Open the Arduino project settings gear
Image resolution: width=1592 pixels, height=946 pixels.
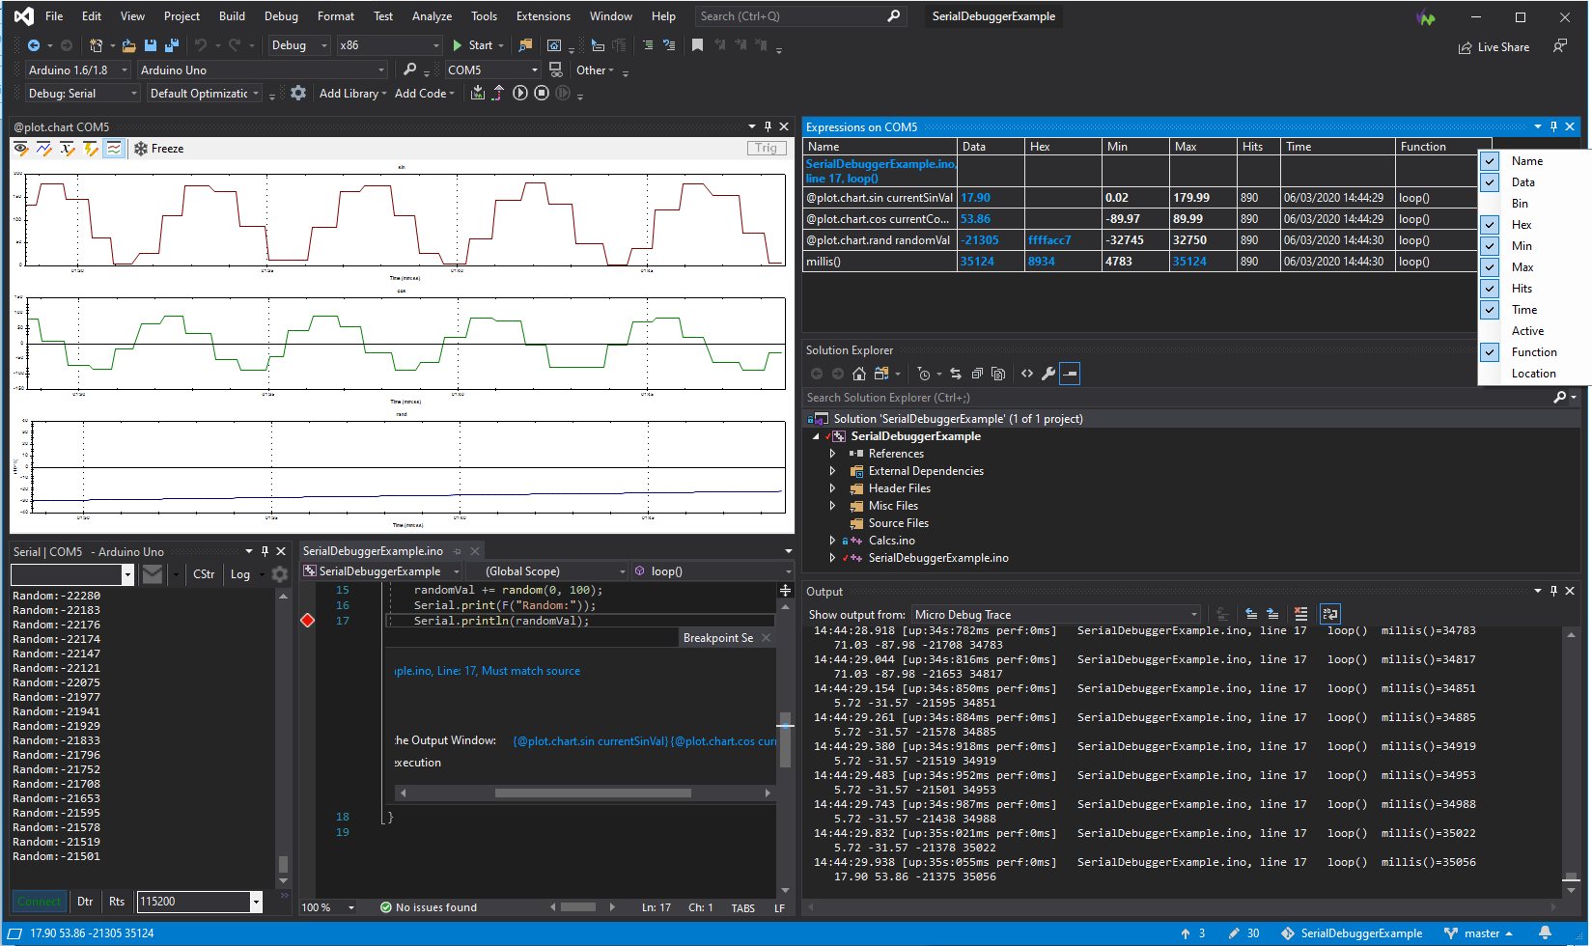(x=298, y=93)
